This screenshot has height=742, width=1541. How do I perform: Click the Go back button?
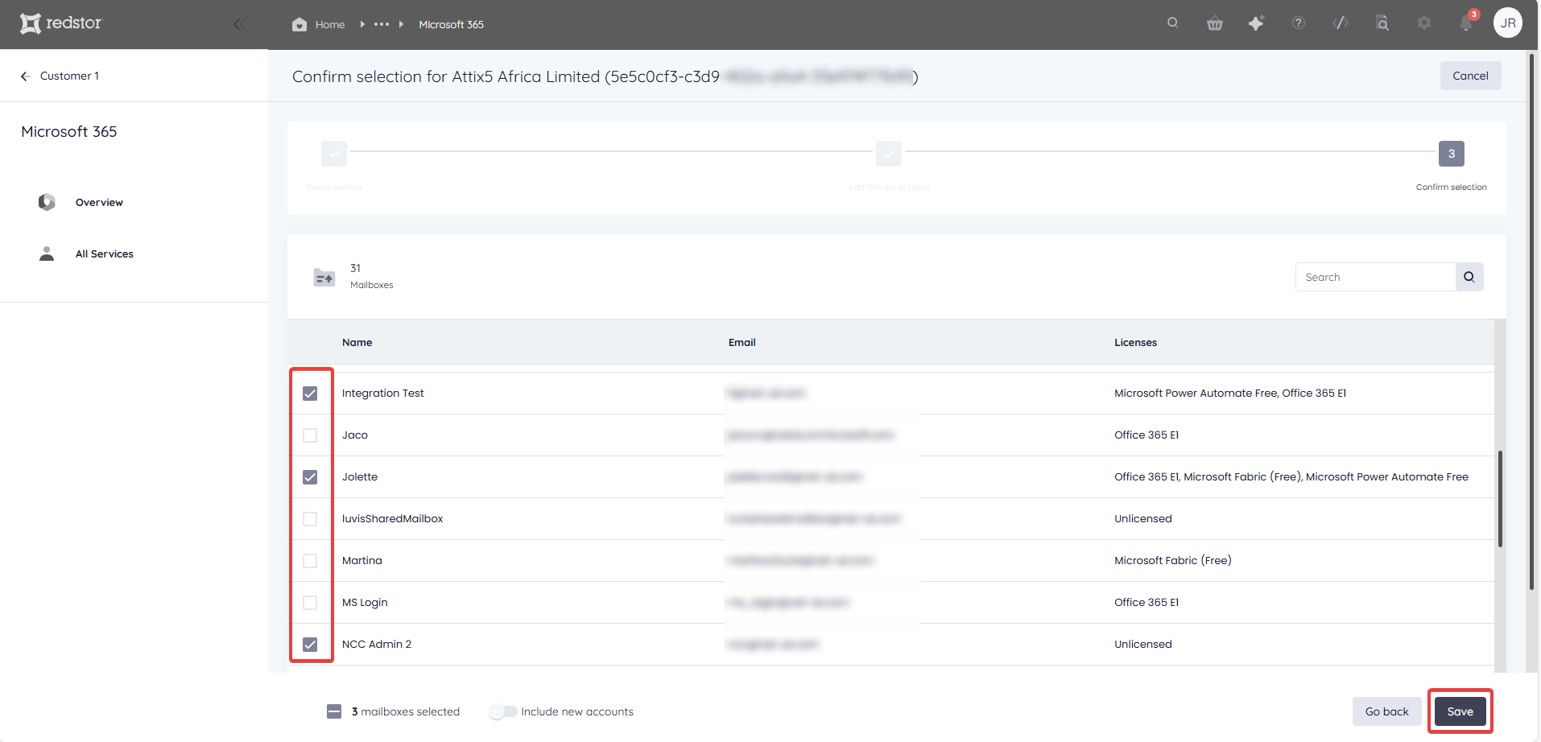coord(1386,711)
